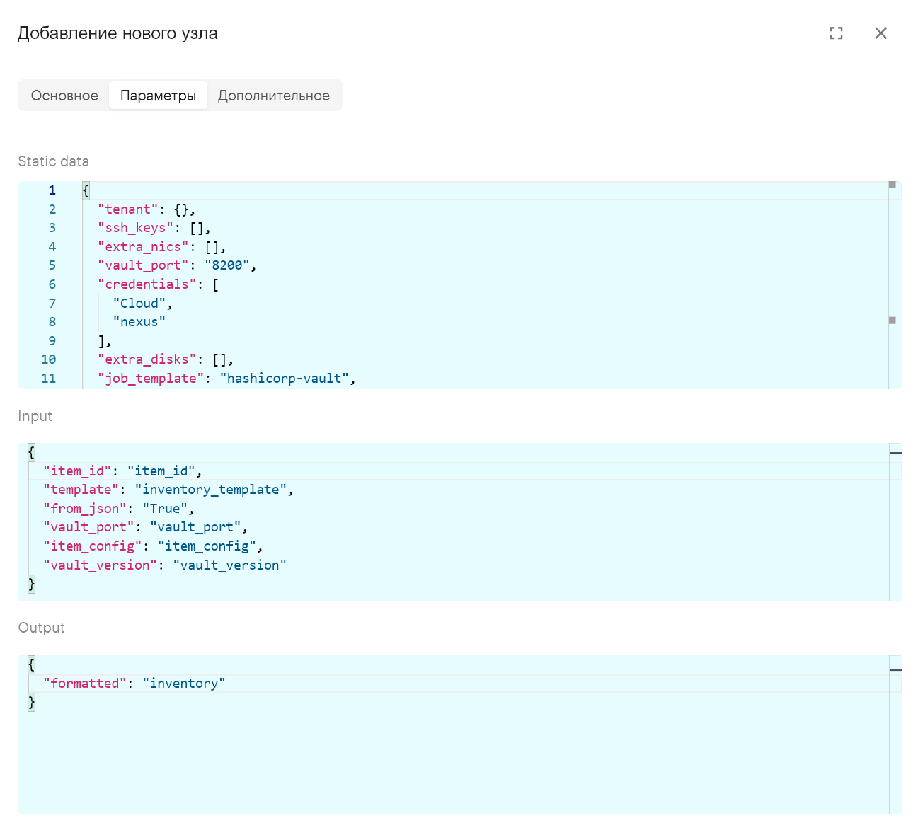918x830 pixels.
Task: Switch to the Основное tab
Action: (64, 96)
